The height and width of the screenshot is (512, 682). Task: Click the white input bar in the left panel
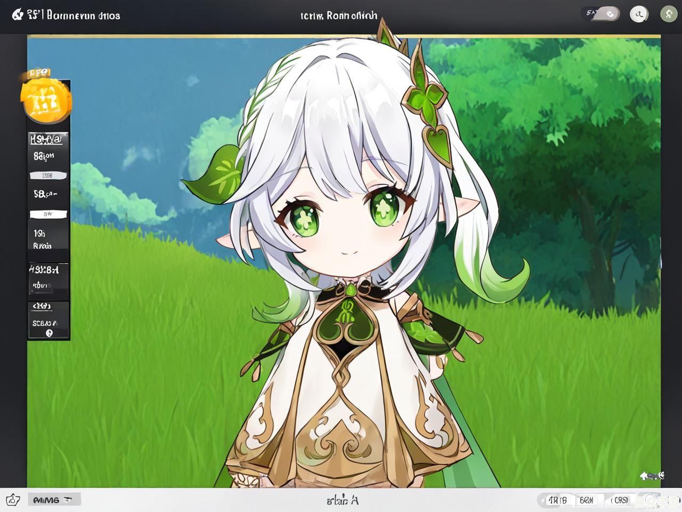pyautogui.click(x=48, y=214)
